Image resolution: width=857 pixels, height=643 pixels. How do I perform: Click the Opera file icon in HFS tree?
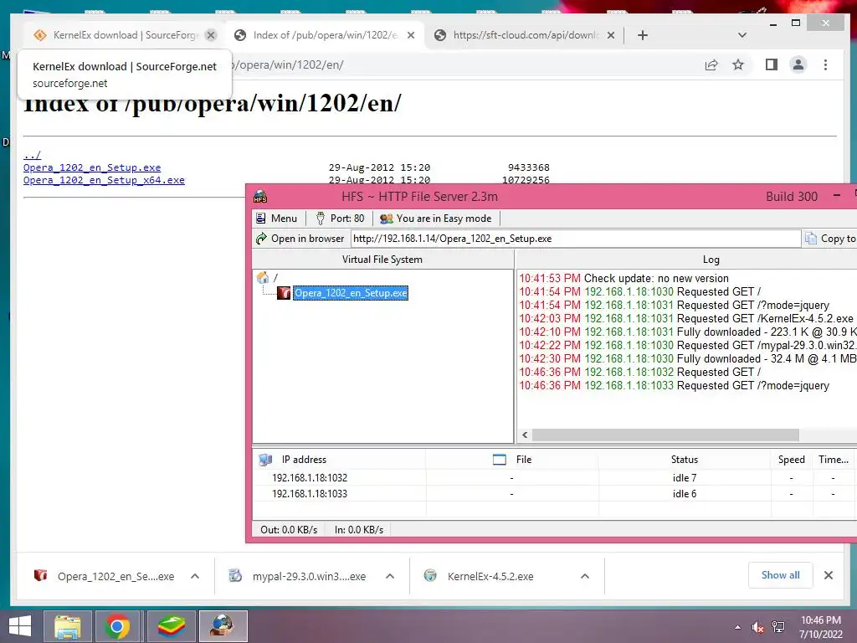[284, 293]
